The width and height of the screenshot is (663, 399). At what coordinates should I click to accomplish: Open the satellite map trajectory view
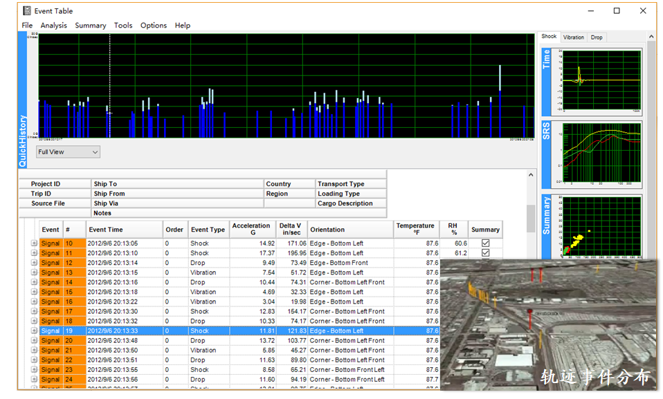tap(548, 324)
